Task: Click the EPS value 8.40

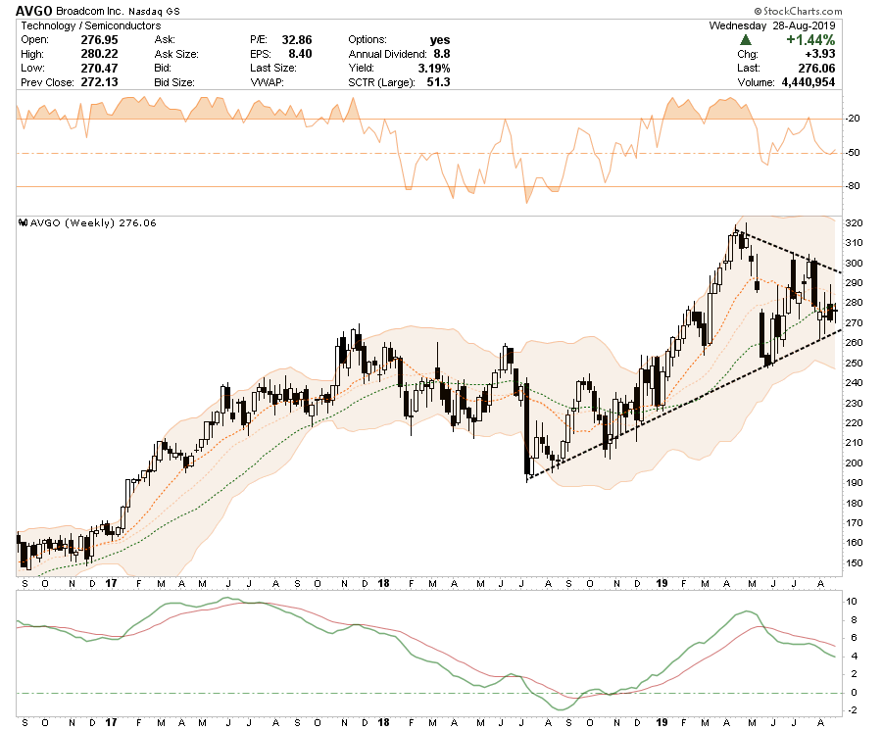Action: [300, 54]
